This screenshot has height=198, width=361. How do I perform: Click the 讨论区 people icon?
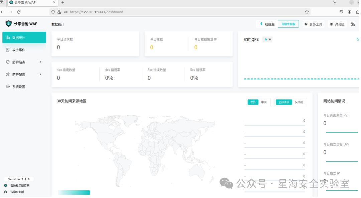[332, 24]
